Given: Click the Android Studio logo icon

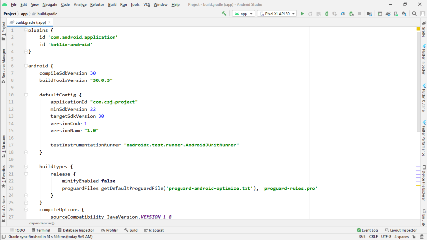Looking at the screenshot, I should [5, 5].
